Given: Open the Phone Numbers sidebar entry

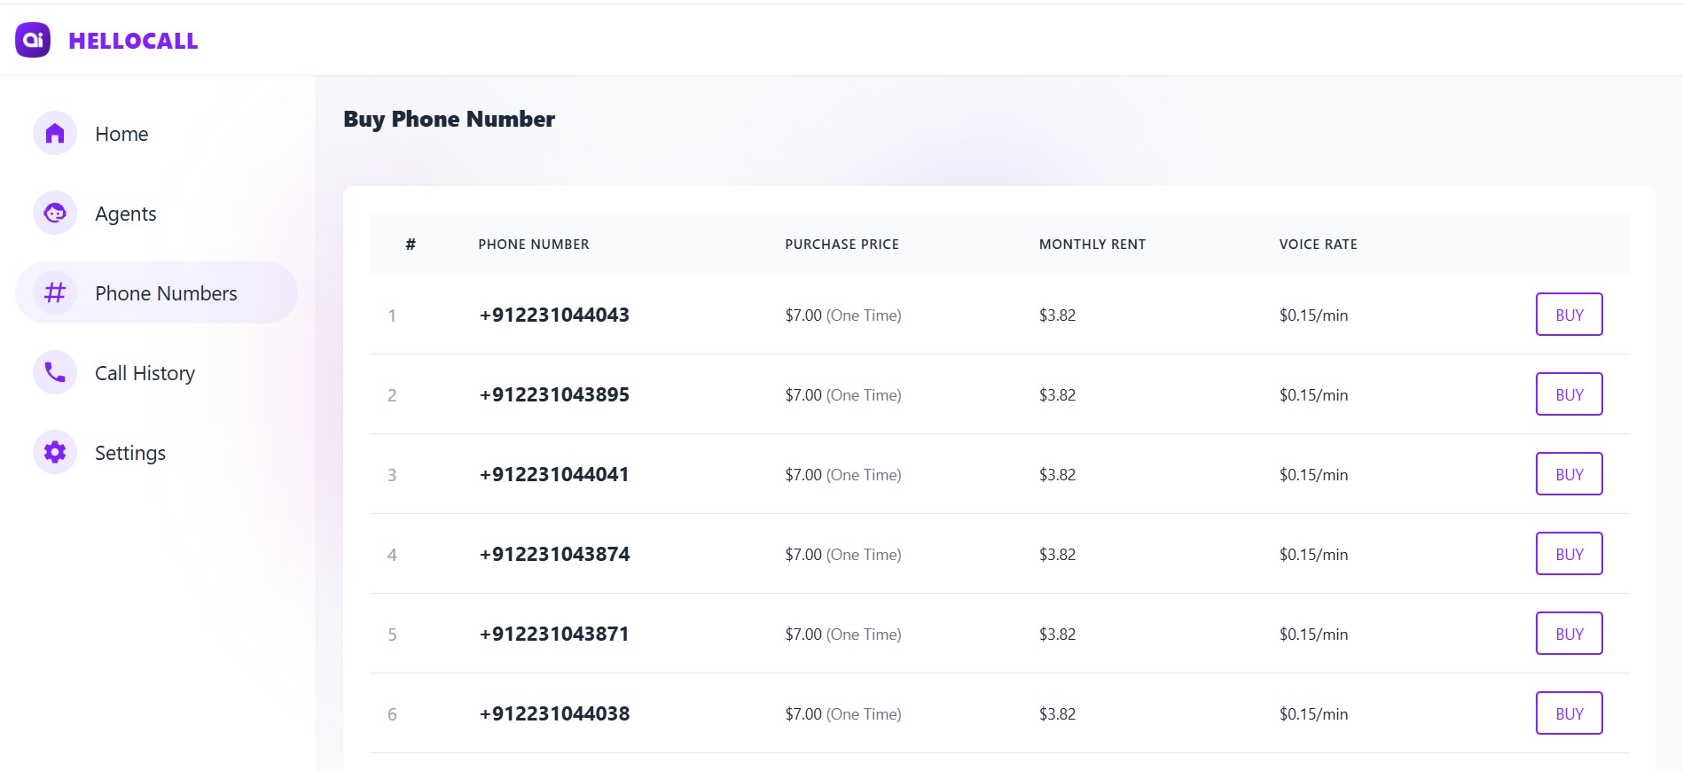Looking at the screenshot, I should [x=165, y=292].
